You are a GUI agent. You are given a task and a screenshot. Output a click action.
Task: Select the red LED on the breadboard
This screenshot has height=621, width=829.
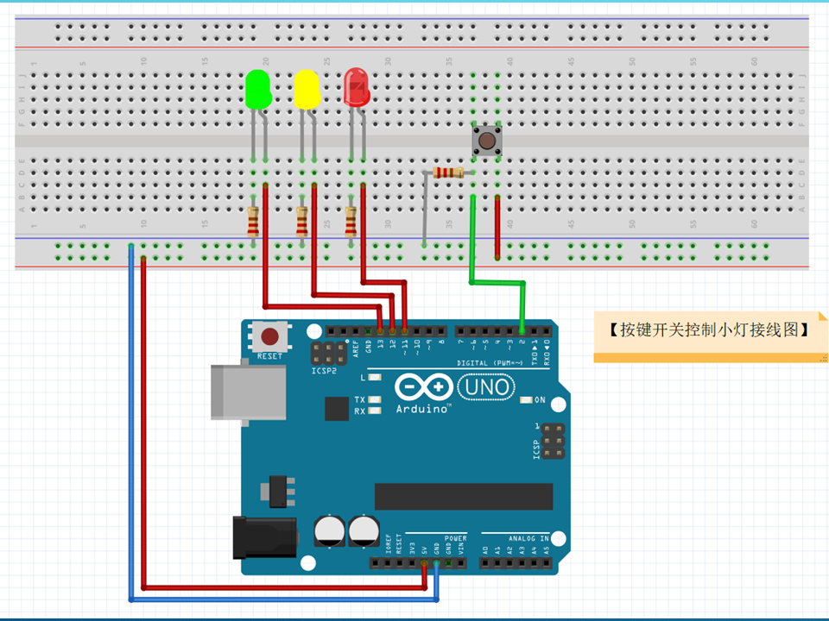[357, 87]
